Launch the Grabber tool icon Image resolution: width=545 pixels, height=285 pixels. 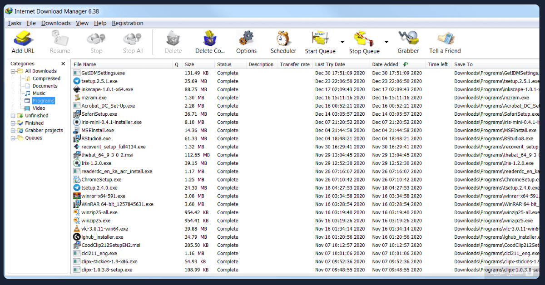pyautogui.click(x=408, y=38)
